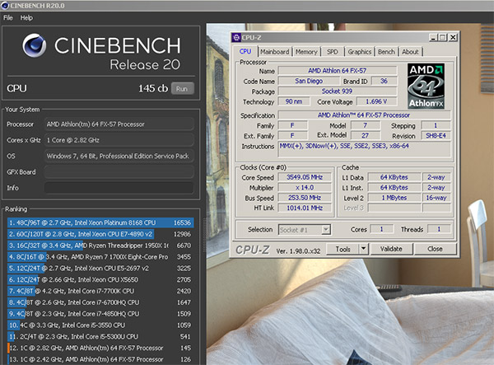Select ranking row 11 Core i5-5300U
This screenshot has width=494, height=365.
(100, 337)
